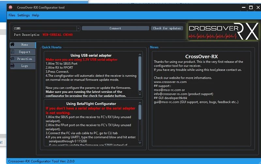Click the CrossOver-RX app icon in title bar
The width and height of the screenshot is (261, 164).
(x=10, y=7)
